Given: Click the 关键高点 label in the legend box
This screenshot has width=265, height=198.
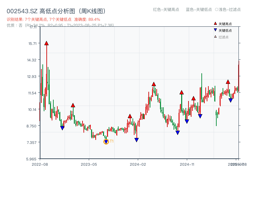Looking at the screenshot, I should [x=225, y=24].
